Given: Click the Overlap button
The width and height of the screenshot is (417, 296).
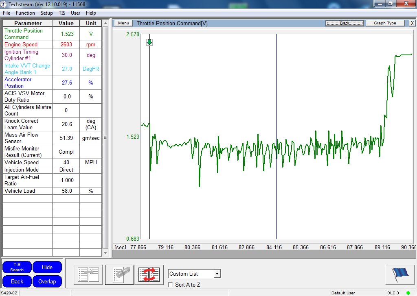Looking at the screenshot, I should (x=47, y=281).
